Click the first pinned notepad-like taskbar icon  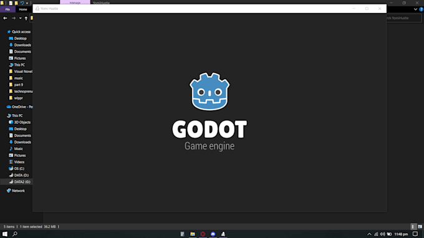click(x=183, y=234)
